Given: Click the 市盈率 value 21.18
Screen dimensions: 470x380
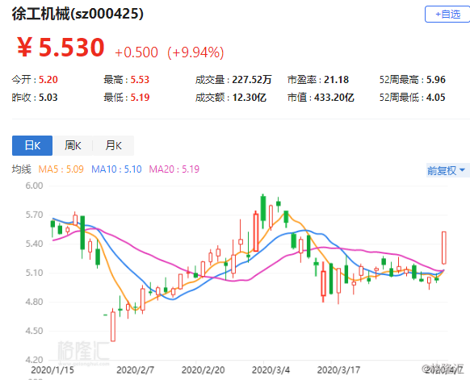Looking at the screenshot, I should click(336, 80).
